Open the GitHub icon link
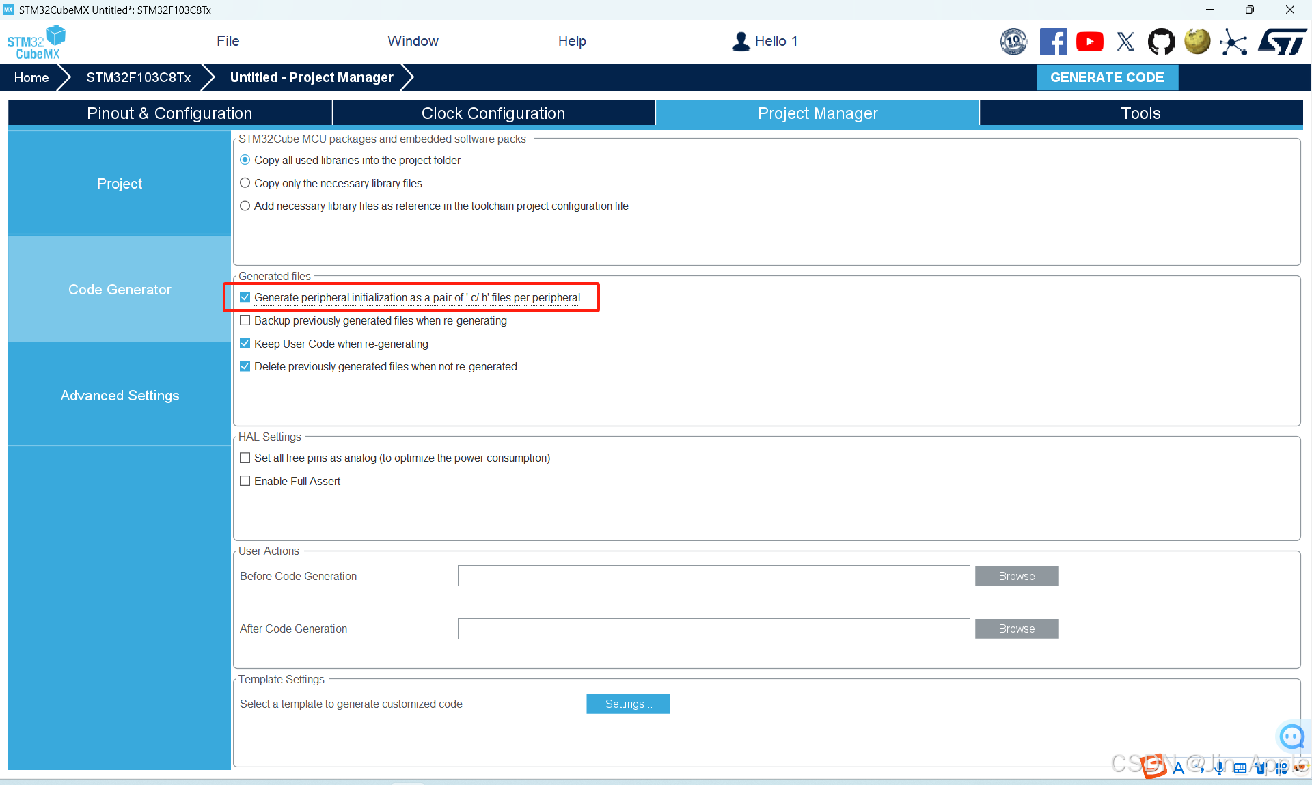This screenshot has width=1312, height=785. (1161, 42)
